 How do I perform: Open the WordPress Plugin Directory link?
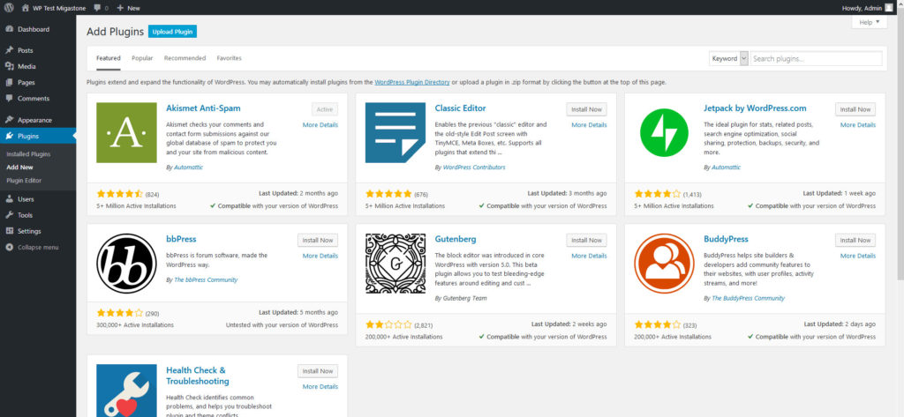(411, 82)
